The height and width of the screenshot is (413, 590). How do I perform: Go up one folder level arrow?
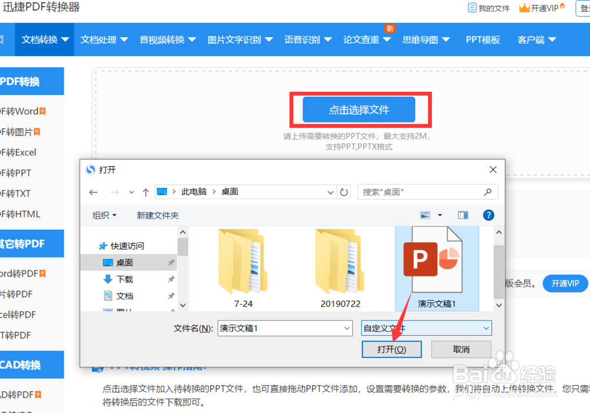(x=146, y=193)
